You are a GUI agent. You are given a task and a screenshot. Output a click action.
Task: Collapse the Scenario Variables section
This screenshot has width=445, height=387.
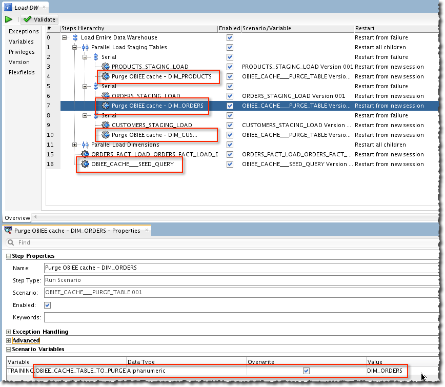click(9, 350)
